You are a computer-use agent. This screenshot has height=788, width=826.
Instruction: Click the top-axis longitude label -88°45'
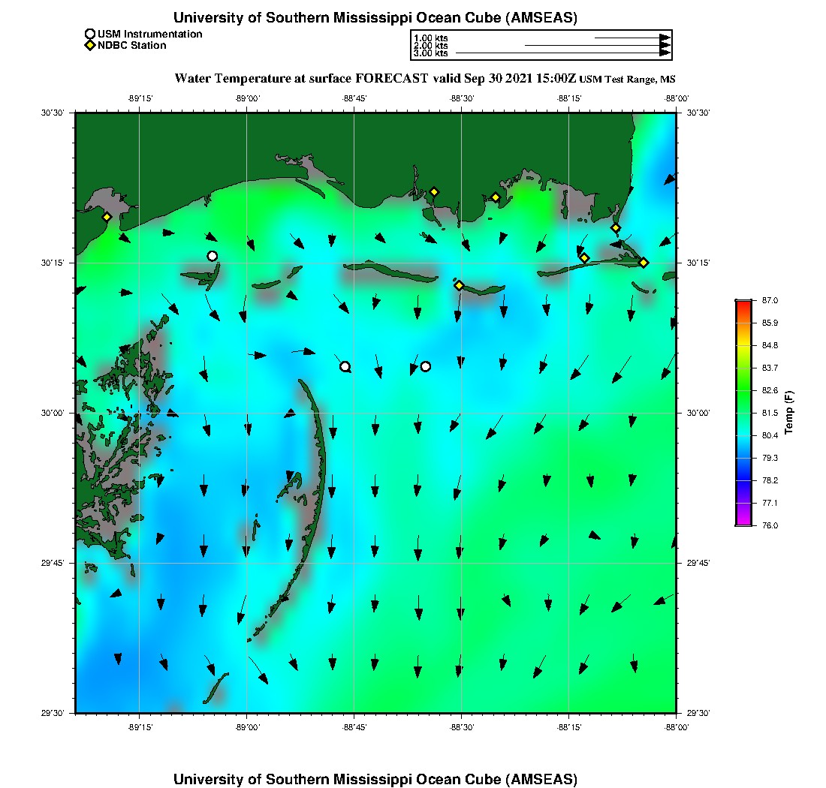tap(354, 98)
